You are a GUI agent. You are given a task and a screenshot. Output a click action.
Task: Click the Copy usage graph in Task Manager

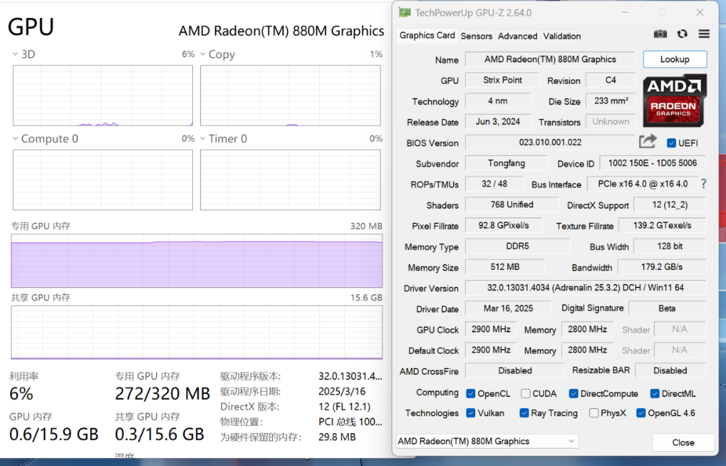(290, 95)
